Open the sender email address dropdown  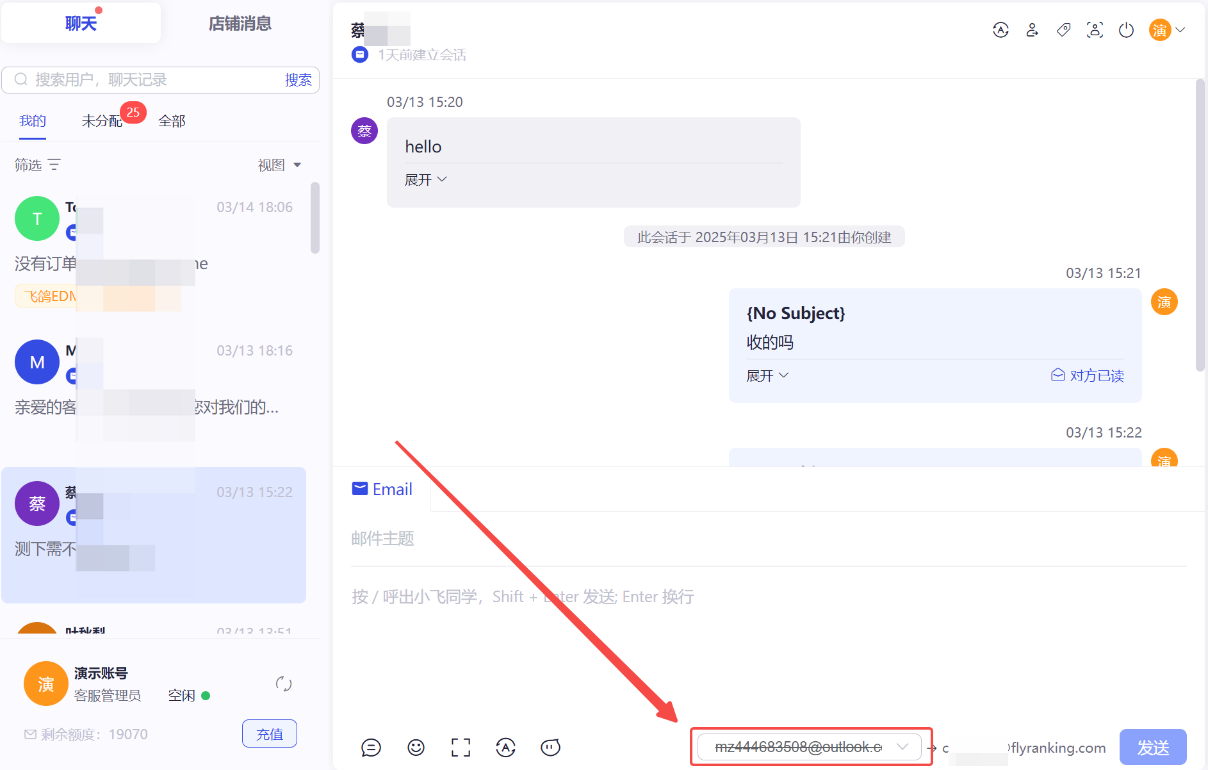(810, 747)
